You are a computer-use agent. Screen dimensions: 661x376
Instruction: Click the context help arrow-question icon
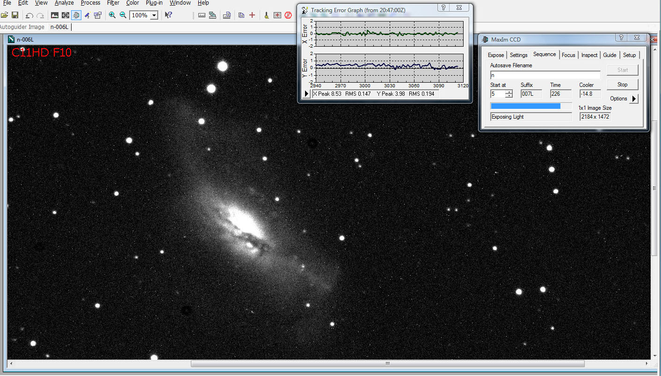[x=168, y=15]
